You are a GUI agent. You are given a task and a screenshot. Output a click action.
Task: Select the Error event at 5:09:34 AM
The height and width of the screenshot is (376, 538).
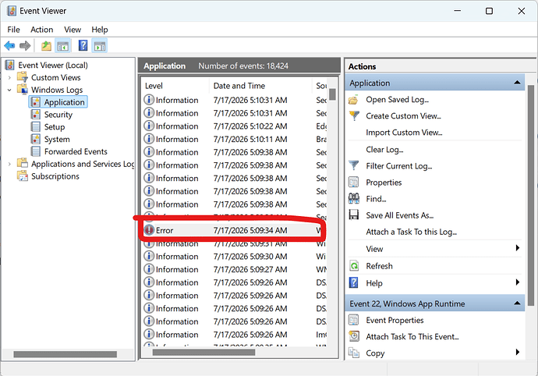235,230
